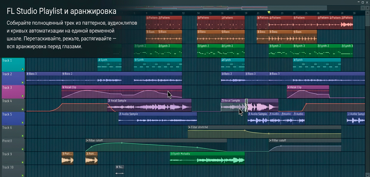Mute Track 4 with its green dot
Screen dimensions: 370x177
tap(23, 110)
